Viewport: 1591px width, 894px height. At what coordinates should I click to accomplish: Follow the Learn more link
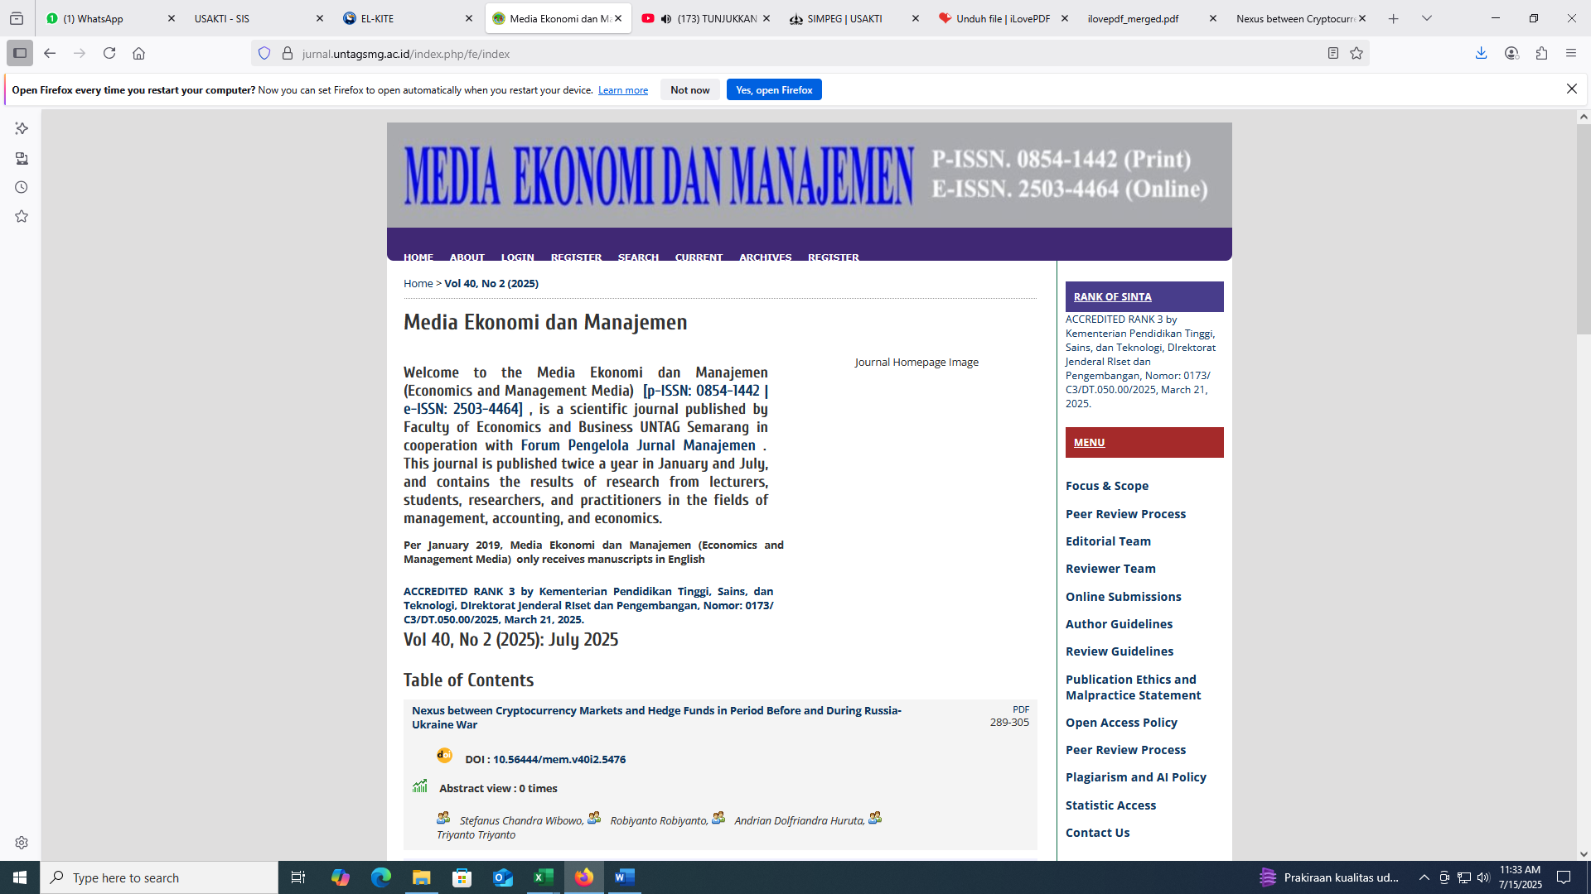pyautogui.click(x=623, y=90)
